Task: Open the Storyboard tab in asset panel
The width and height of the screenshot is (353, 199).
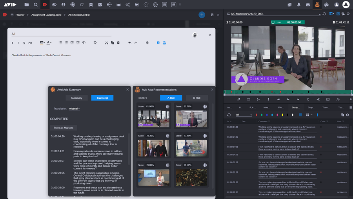Action: pyautogui.click(x=296, y=107)
